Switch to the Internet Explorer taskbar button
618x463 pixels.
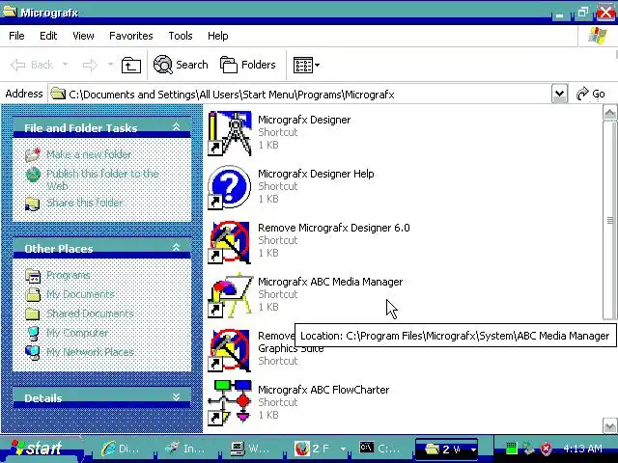[121, 449]
